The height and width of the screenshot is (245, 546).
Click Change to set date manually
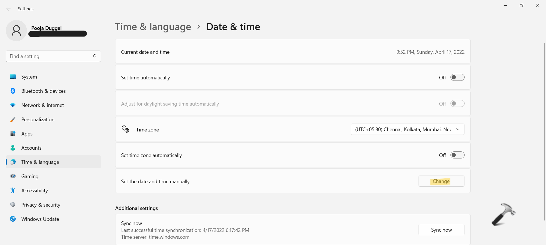pos(441,181)
